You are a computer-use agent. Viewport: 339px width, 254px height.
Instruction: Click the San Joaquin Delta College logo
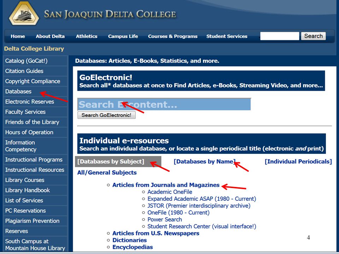[x=24, y=14]
